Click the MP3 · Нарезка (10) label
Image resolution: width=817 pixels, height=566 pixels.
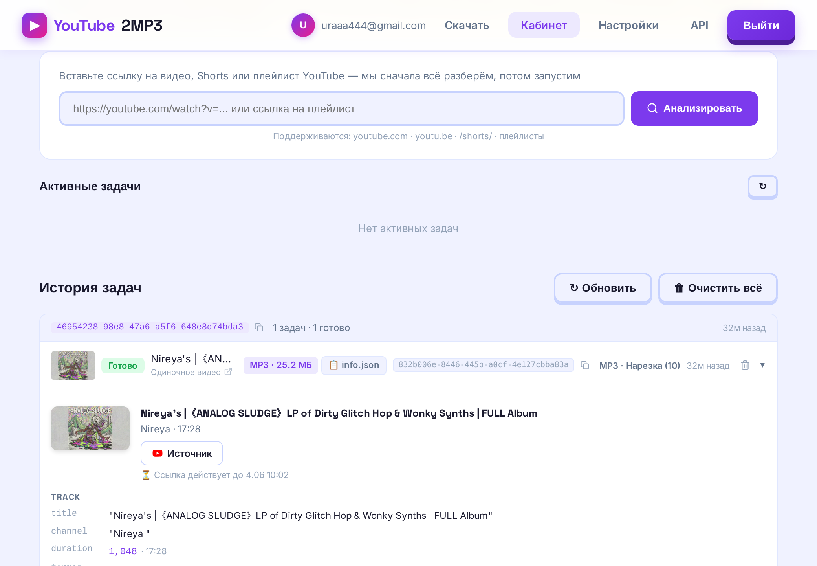click(639, 366)
